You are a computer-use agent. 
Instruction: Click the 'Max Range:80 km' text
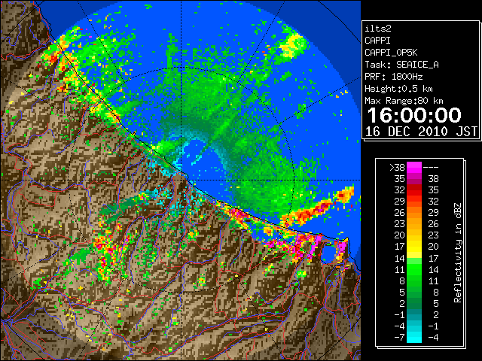[404, 101]
